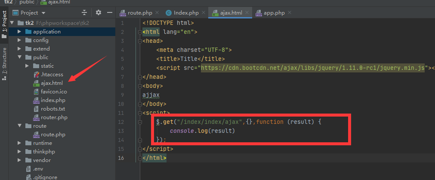Select the ajax.html editor tab

[231, 13]
